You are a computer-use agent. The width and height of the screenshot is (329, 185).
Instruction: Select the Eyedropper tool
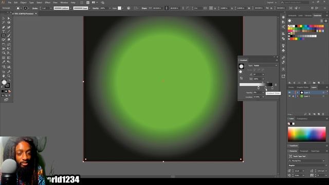point(4,62)
